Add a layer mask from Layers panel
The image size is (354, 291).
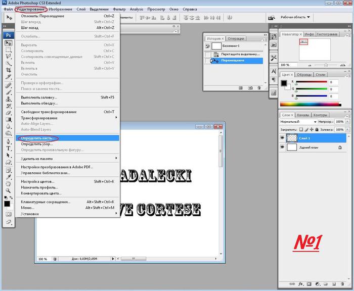pyautogui.click(x=309, y=284)
